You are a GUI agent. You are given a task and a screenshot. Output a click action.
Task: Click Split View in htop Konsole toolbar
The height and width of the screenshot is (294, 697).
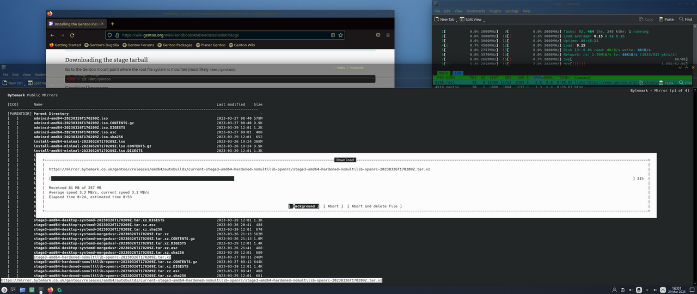(x=470, y=20)
